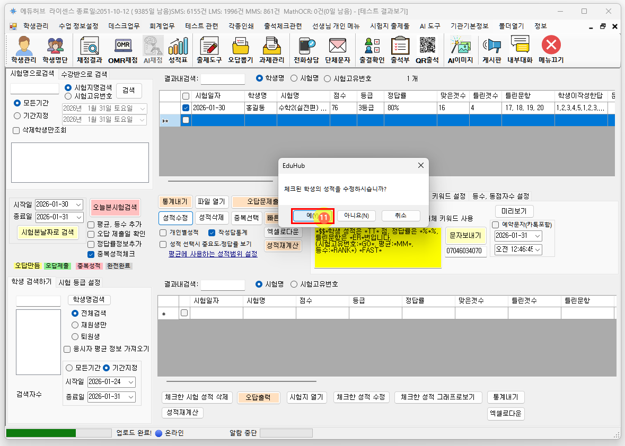Expand the 예약문자 date dropdown 2026-01-31
Viewport: 625px width, 446px height.
[x=538, y=236]
